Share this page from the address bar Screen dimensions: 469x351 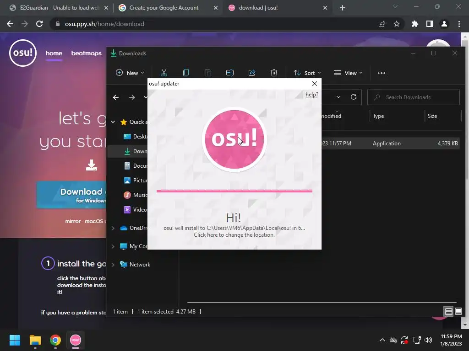coord(382,24)
